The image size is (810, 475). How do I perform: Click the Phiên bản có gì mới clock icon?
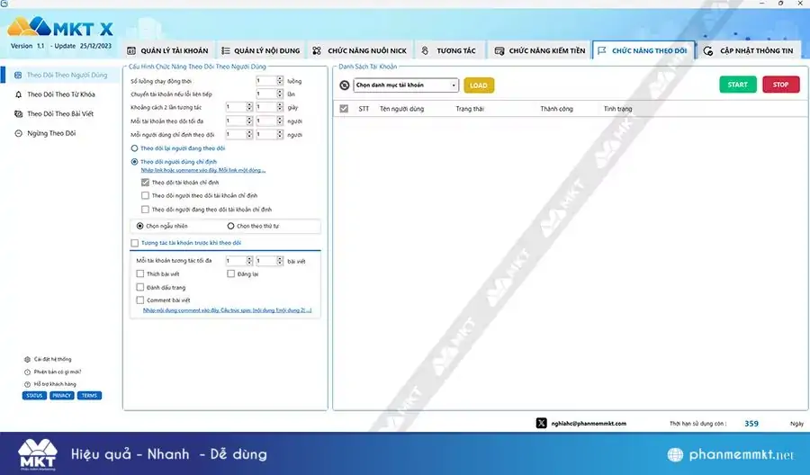tap(27, 372)
